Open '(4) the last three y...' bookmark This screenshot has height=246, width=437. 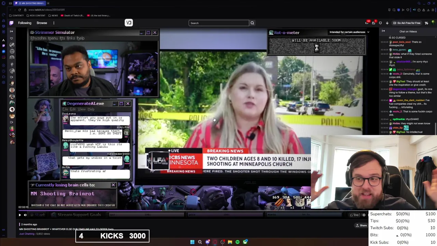99,15
